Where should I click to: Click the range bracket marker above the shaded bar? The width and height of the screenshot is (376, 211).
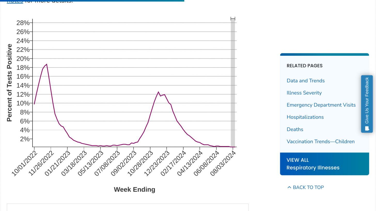233,19
